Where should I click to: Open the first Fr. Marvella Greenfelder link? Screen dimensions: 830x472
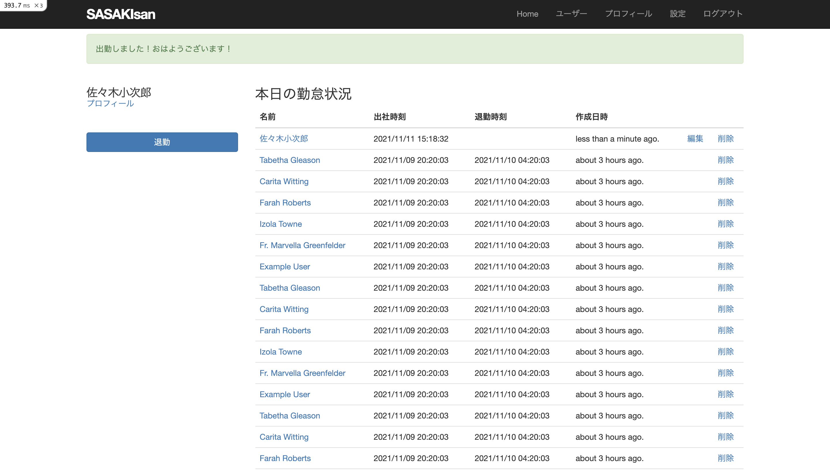coord(302,245)
